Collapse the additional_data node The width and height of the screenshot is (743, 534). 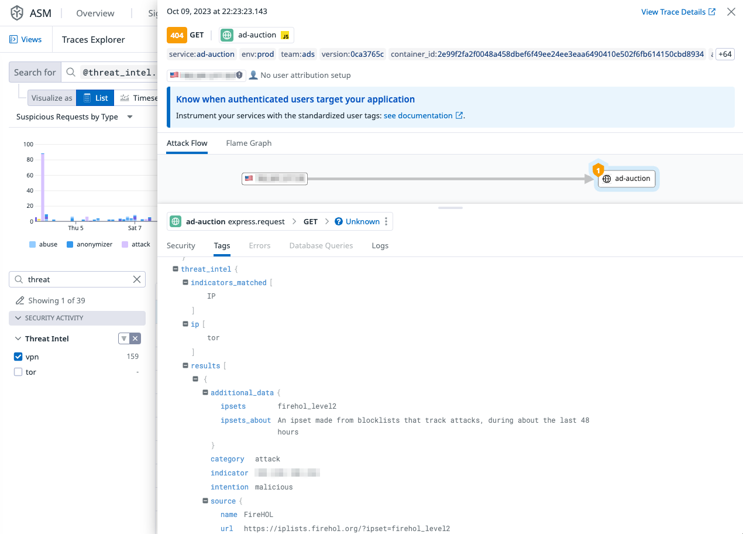(205, 392)
